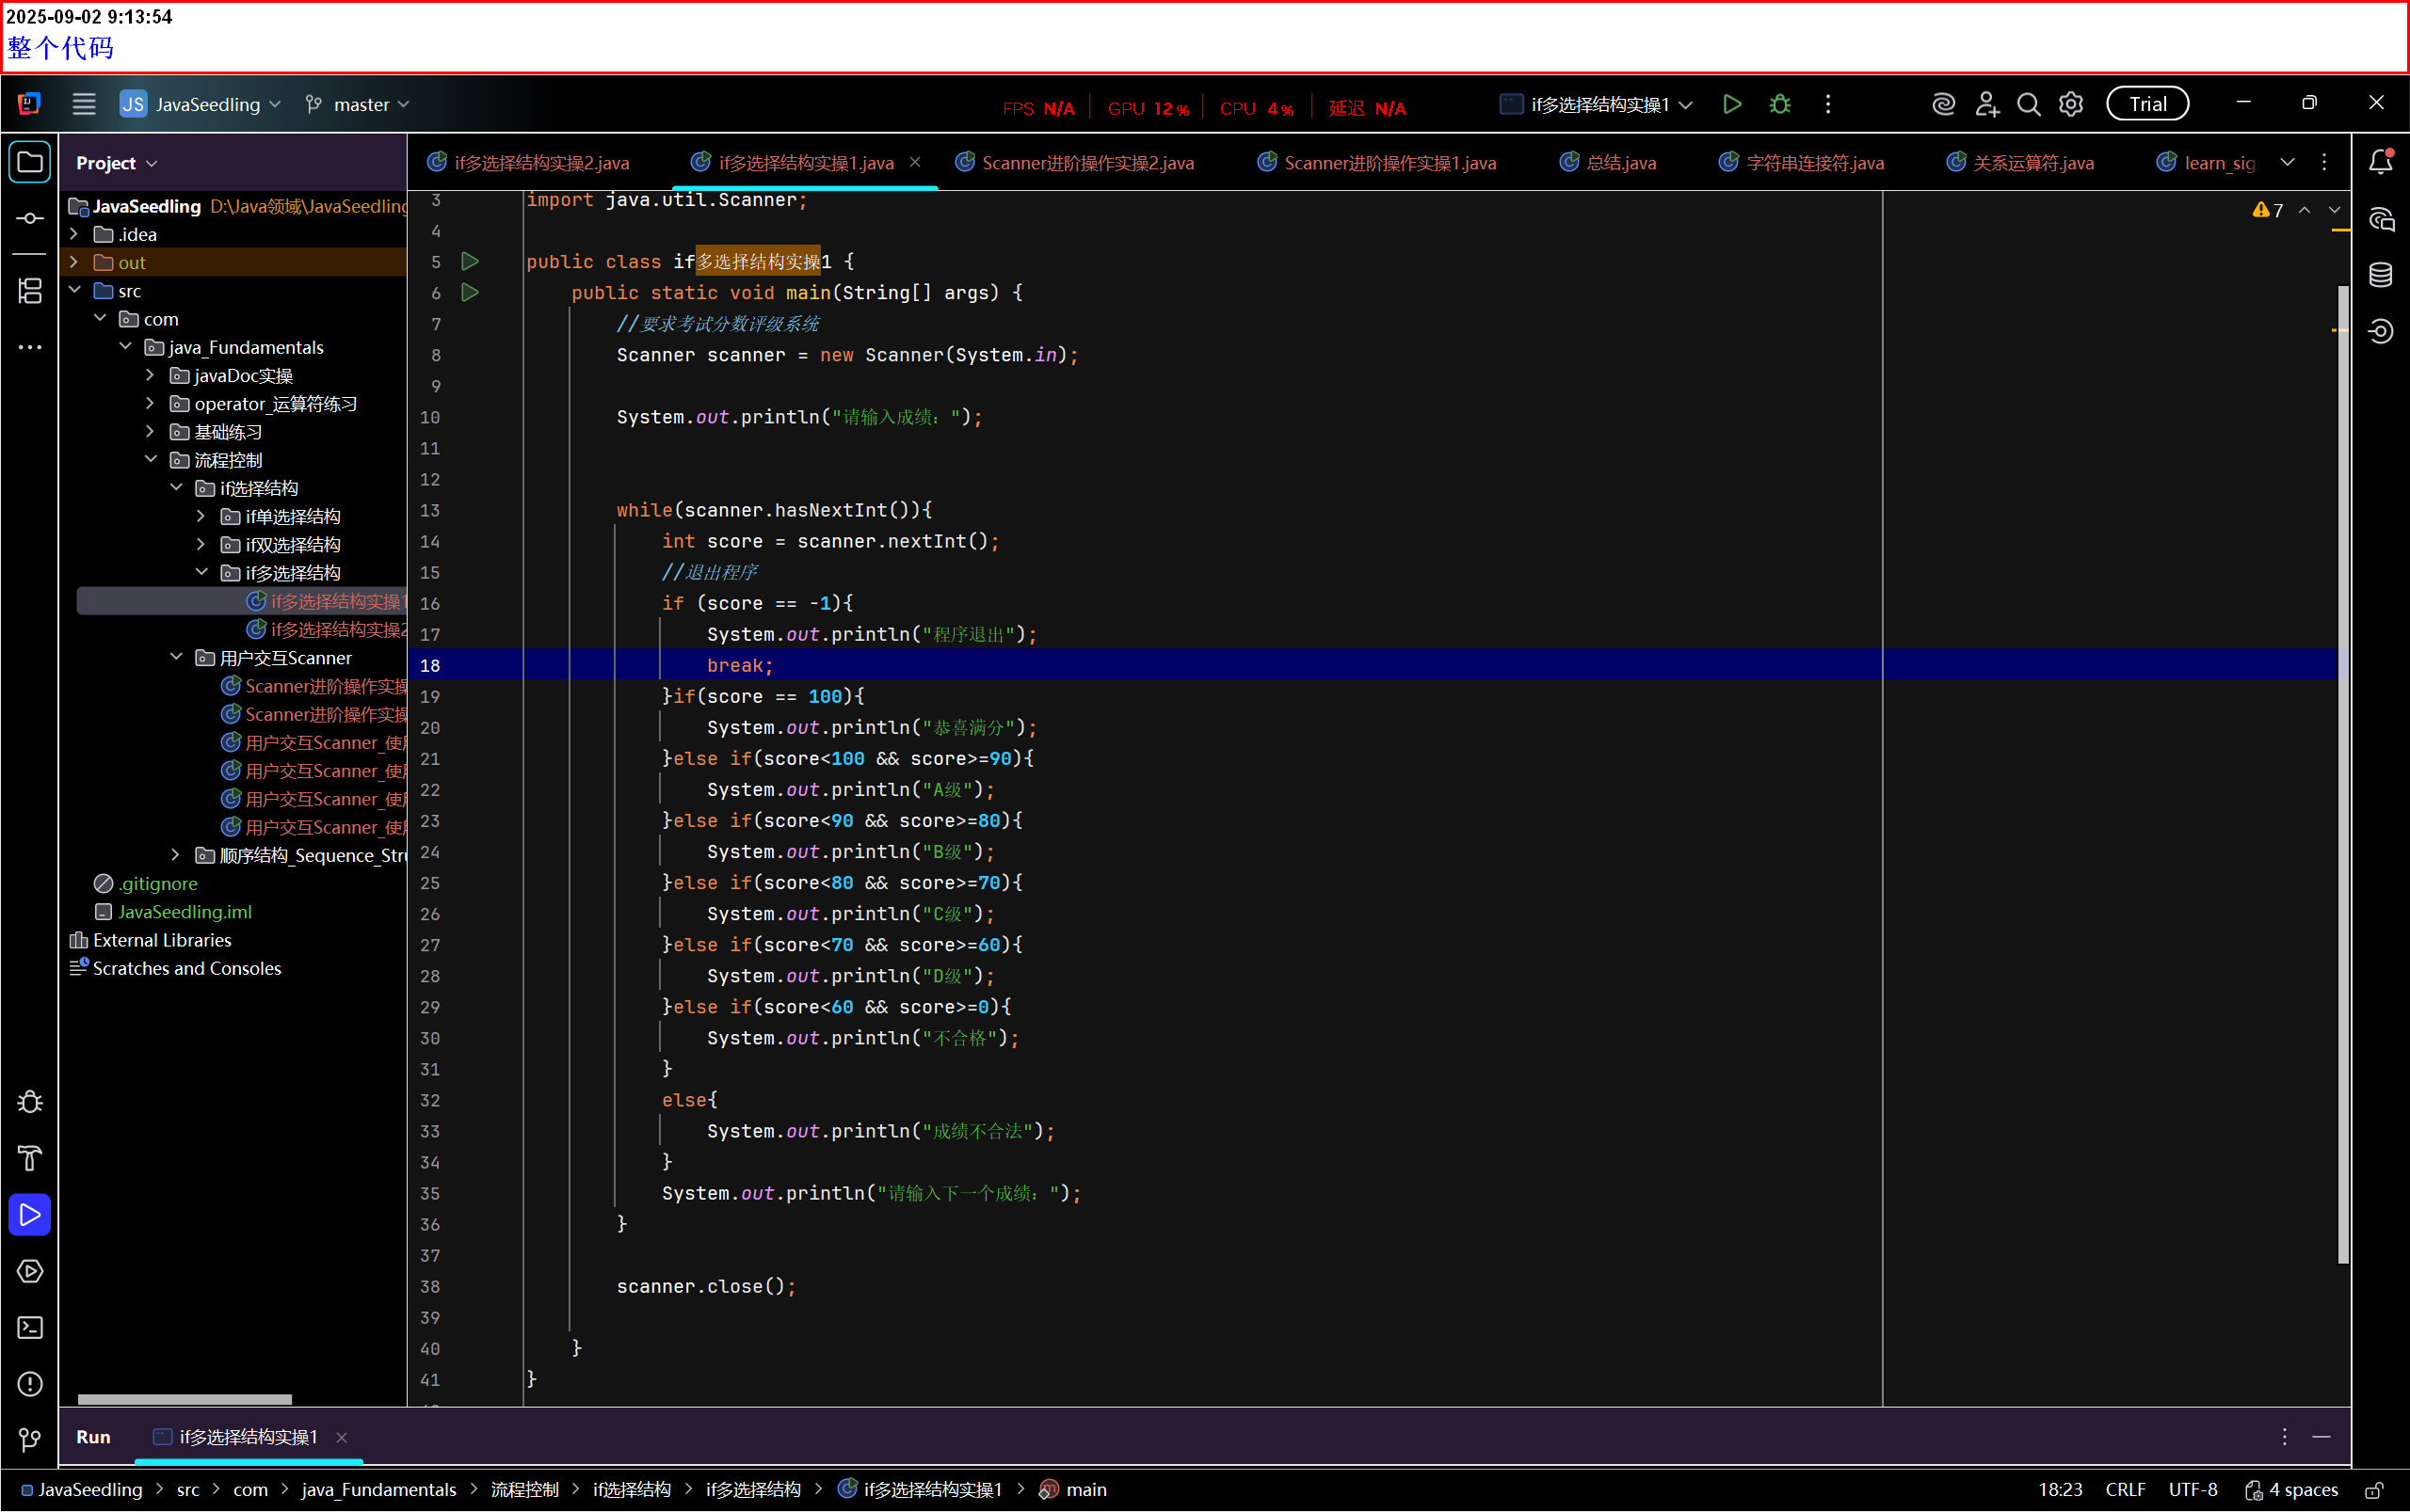The image size is (2410, 1512).
Task: Collapse the 流程控制 package
Action: [x=151, y=459]
